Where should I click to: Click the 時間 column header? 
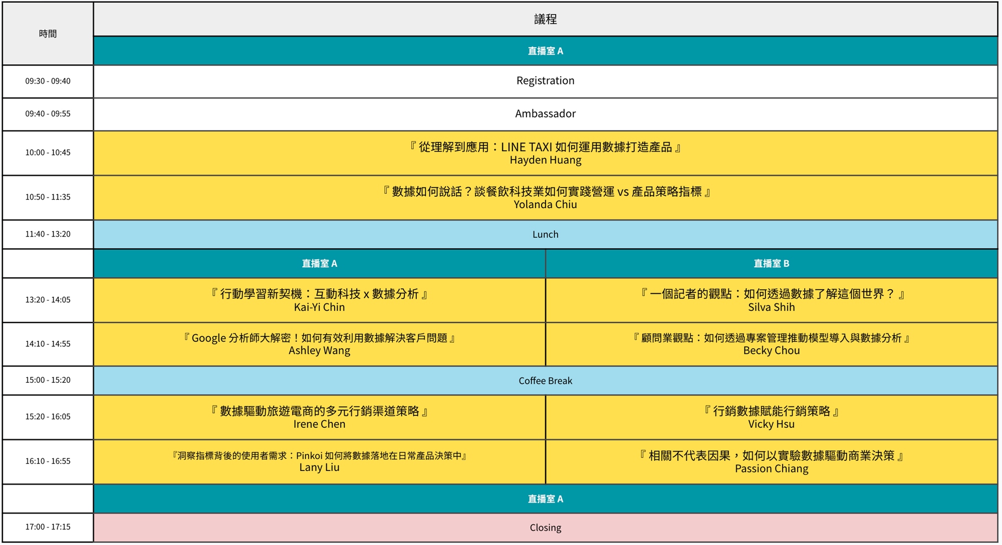pyautogui.click(x=48, y=34)
